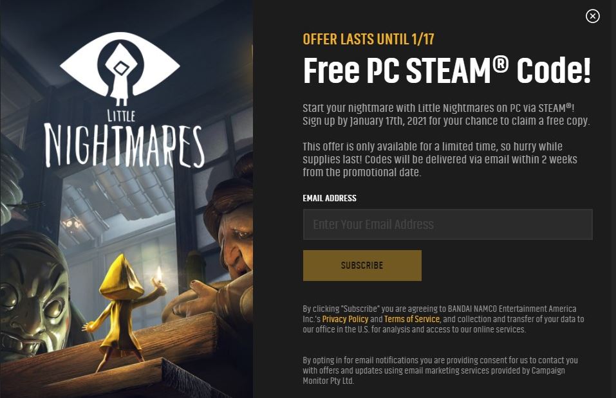Close the promo popup with the X icon
The width and height of the screenshot is (616, 398).
(592, 16)
